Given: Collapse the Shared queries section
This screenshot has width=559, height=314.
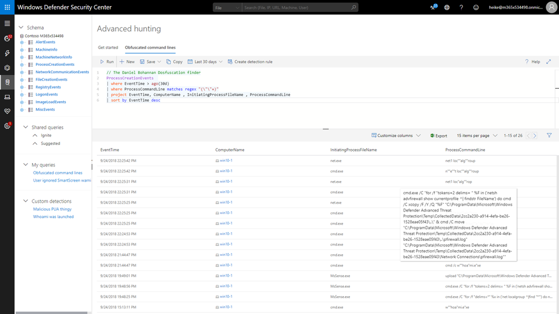Looking at the screenshot, I should (x=26, y=127).
